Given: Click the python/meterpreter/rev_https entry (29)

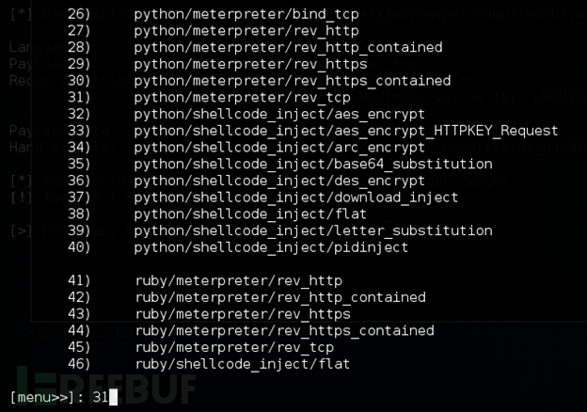Looking at the screenshot, I should 250,64.
